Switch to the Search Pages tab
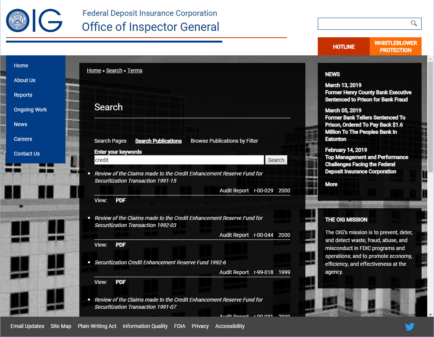The height and width of the screenshot is (337, 434). [111, 141]
